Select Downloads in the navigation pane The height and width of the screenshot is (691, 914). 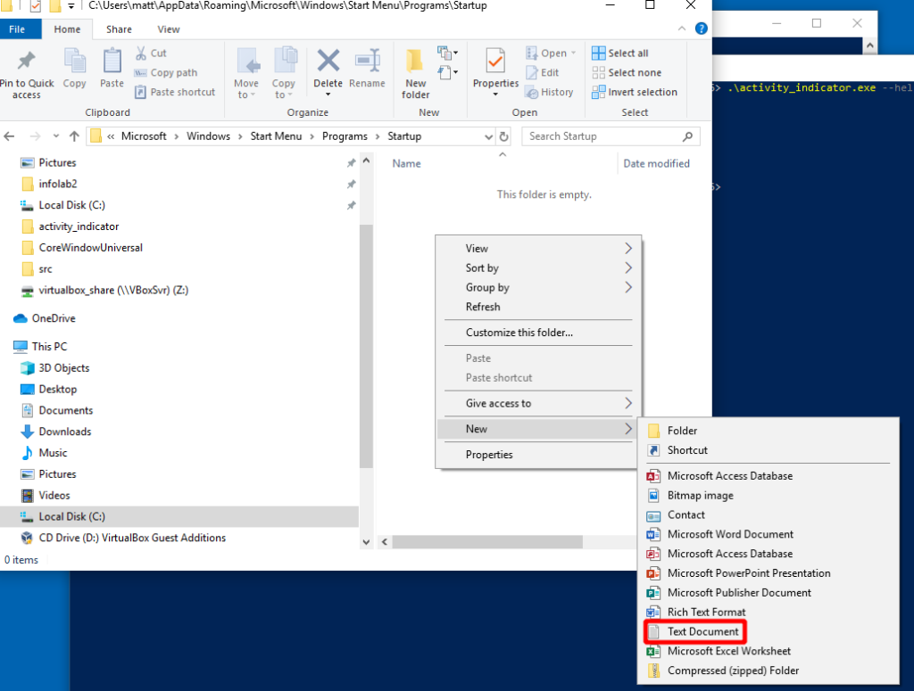click(64, 432)
